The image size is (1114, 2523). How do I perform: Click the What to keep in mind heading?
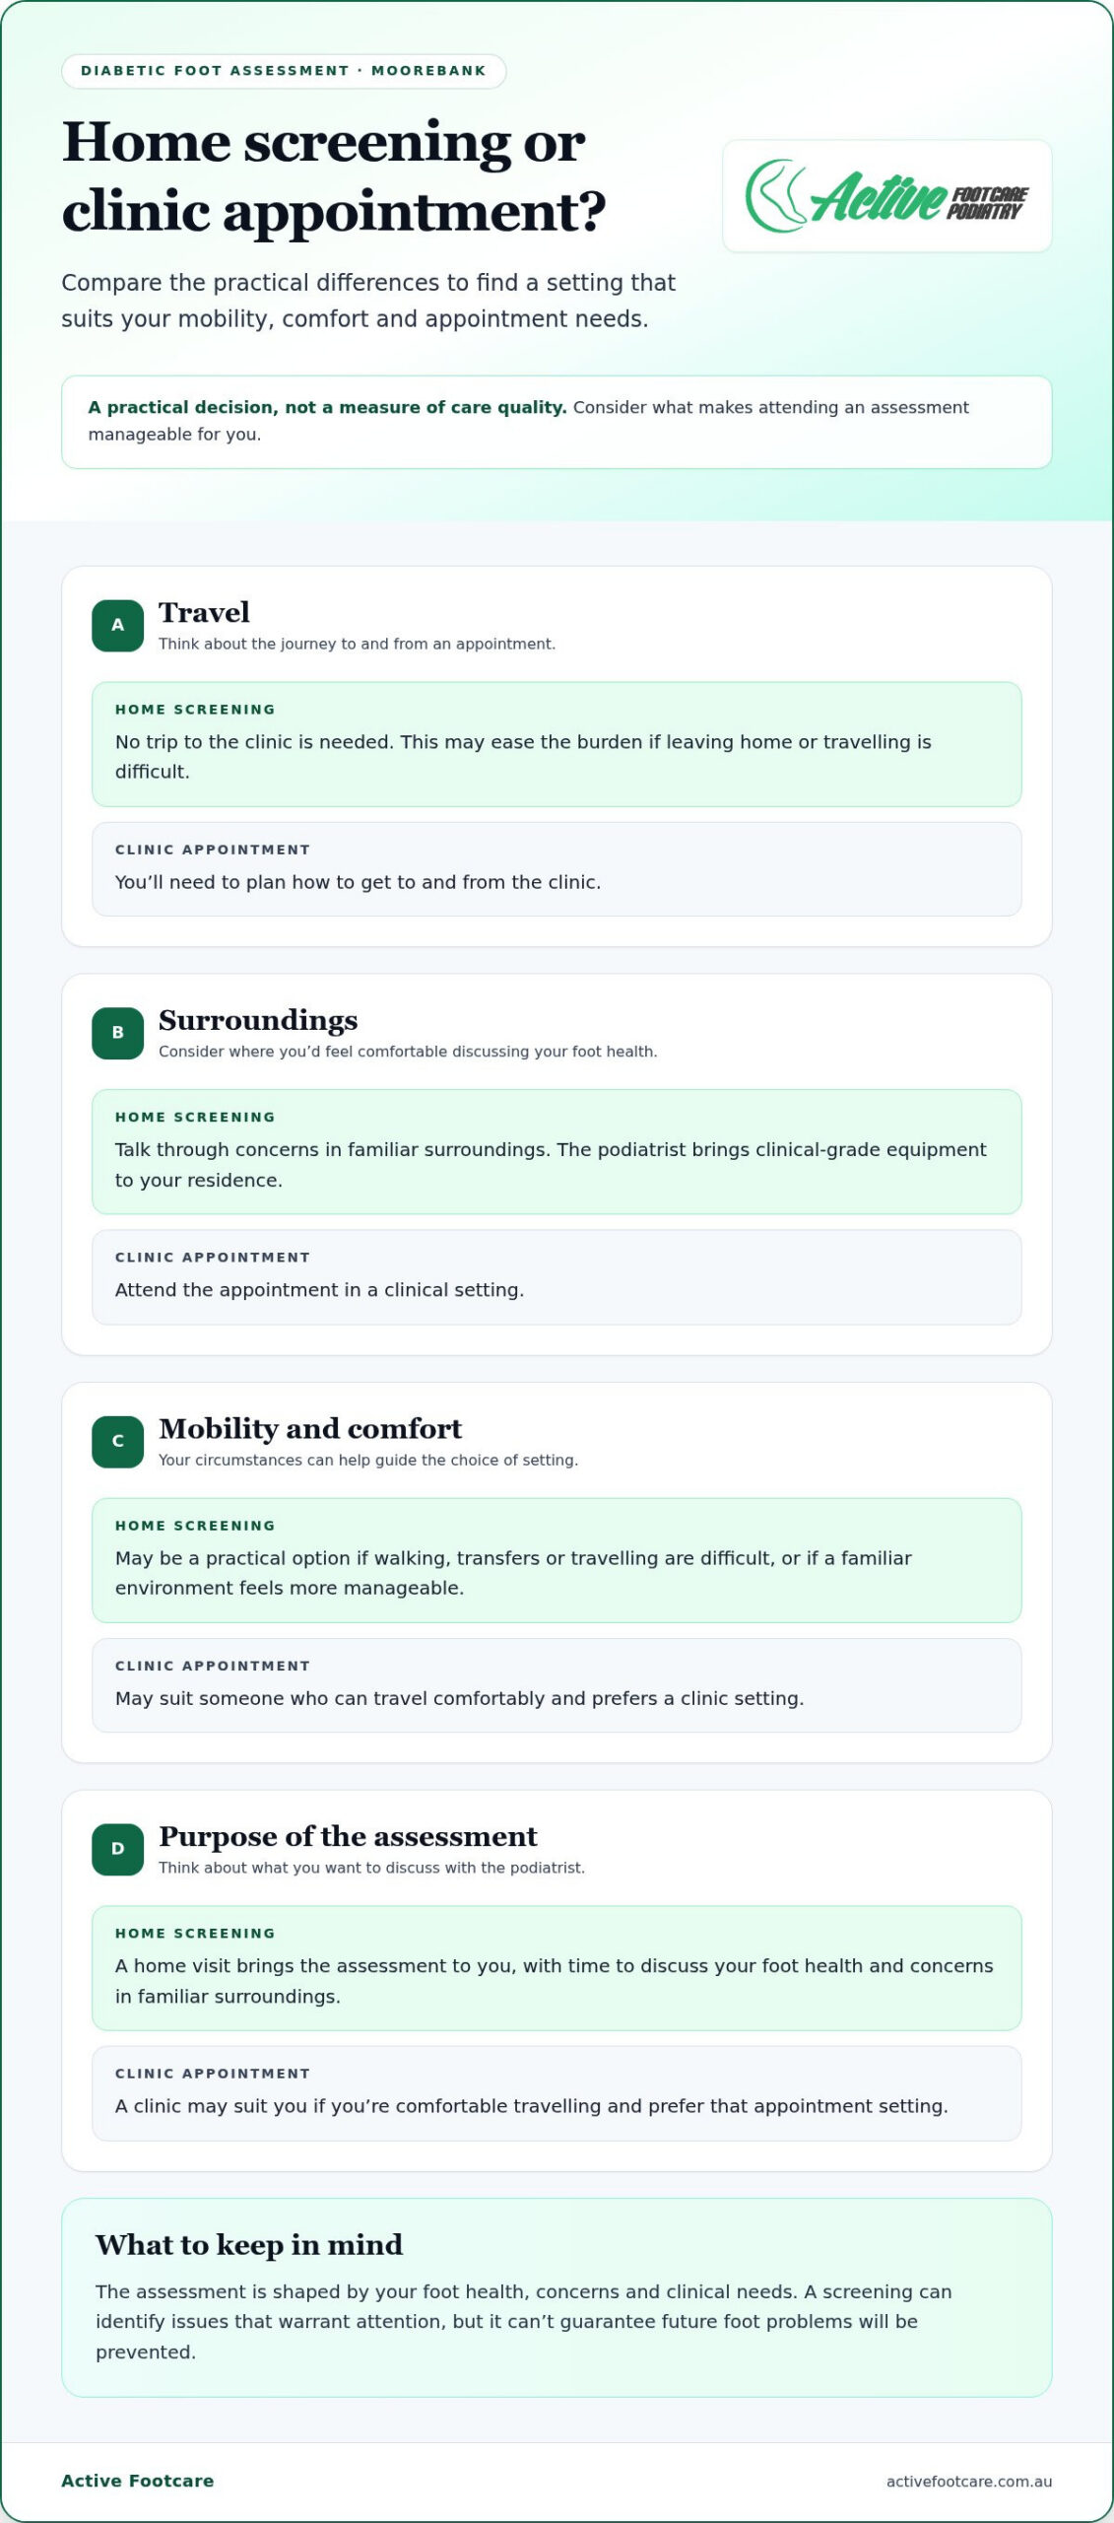click(x=249, y=2245)
